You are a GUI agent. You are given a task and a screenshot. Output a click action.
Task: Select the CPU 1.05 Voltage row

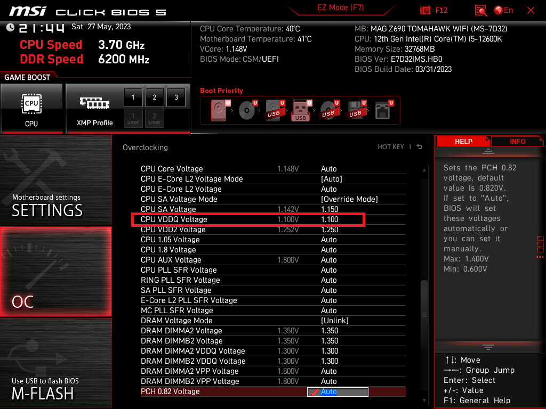273,240
